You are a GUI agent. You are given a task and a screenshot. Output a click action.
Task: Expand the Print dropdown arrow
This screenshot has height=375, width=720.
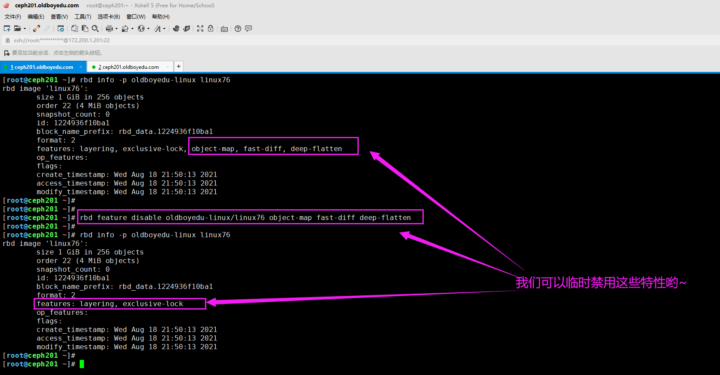[116, 29]
